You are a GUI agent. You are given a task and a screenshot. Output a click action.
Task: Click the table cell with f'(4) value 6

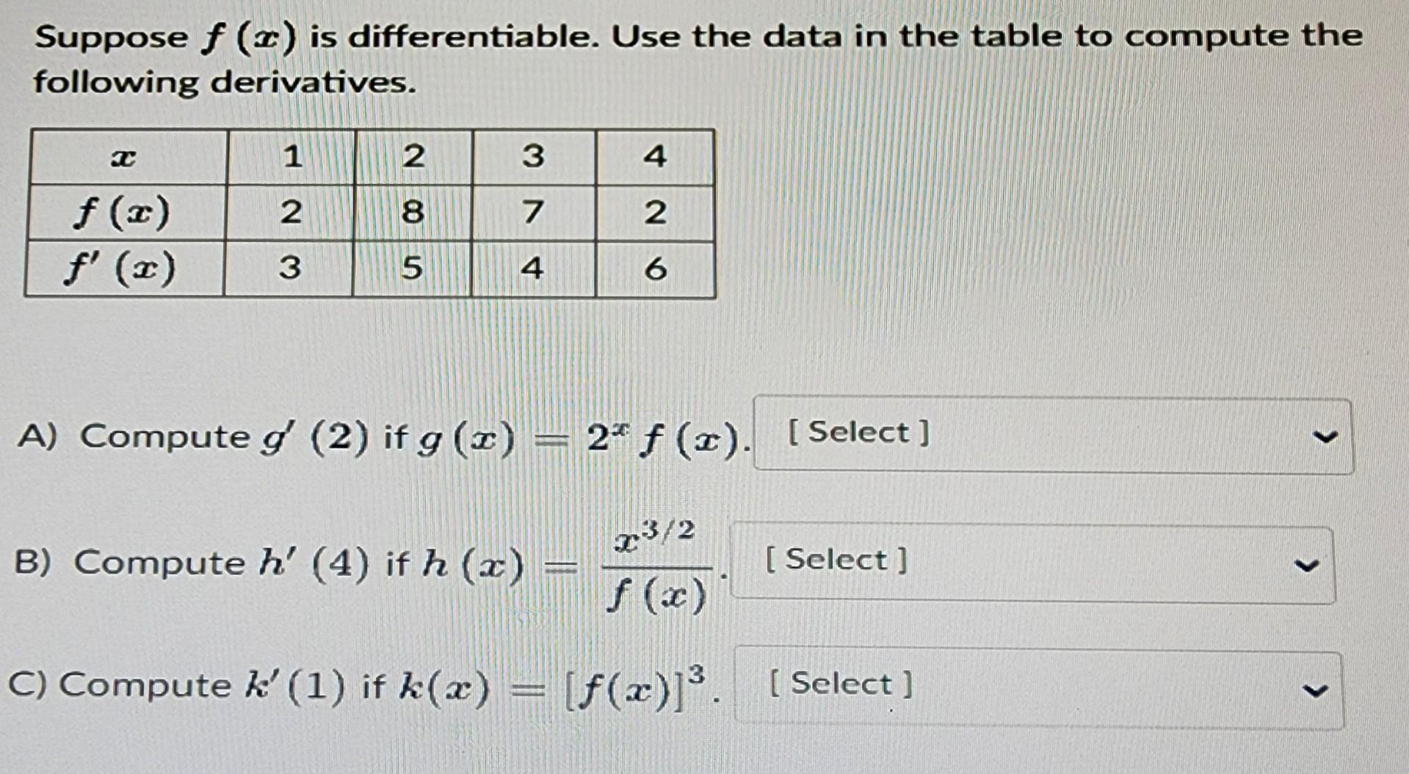(x=656, y=269)
